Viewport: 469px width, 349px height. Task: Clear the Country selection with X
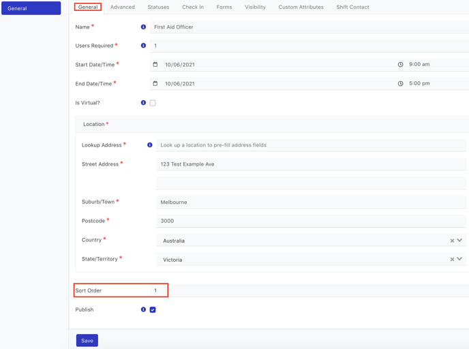click(452, 241)
